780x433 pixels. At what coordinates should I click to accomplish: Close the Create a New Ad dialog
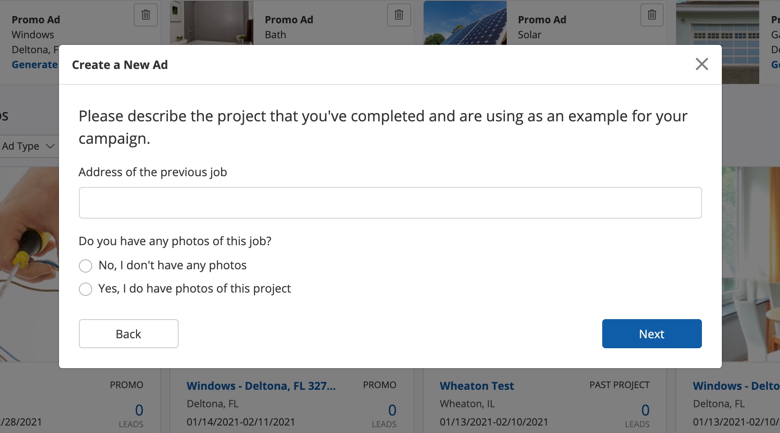702,64
